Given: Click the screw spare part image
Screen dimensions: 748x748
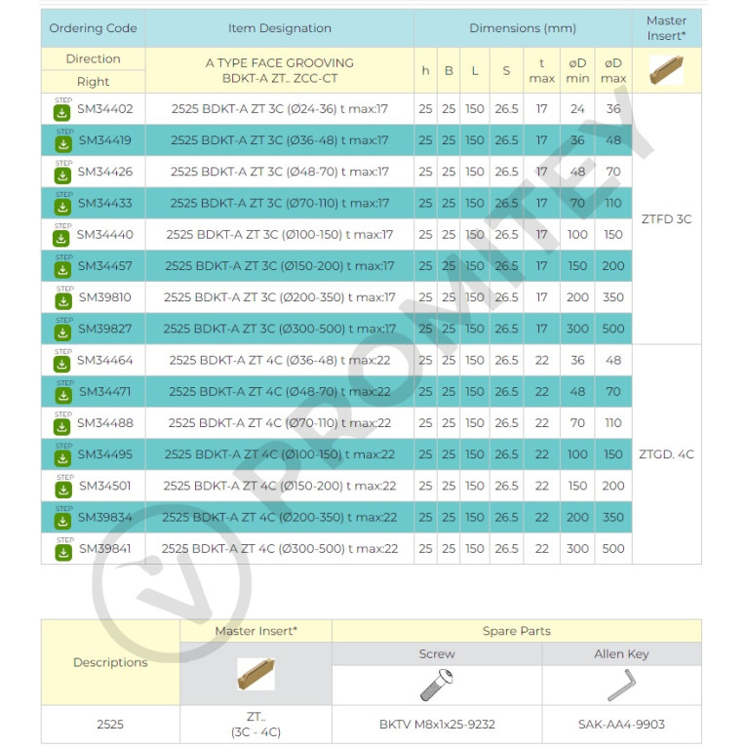Looking at the screenshot, I should tap(437, 685).
